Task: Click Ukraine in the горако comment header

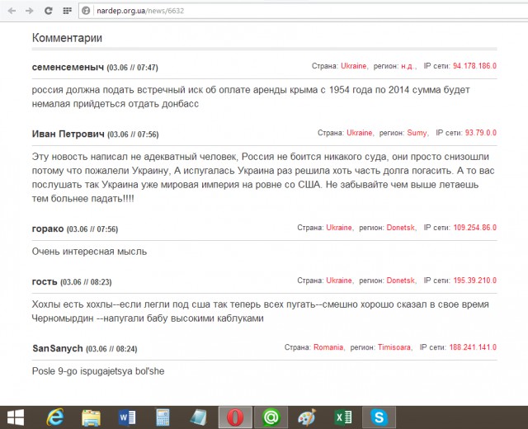Action: [x=339, y=228]
